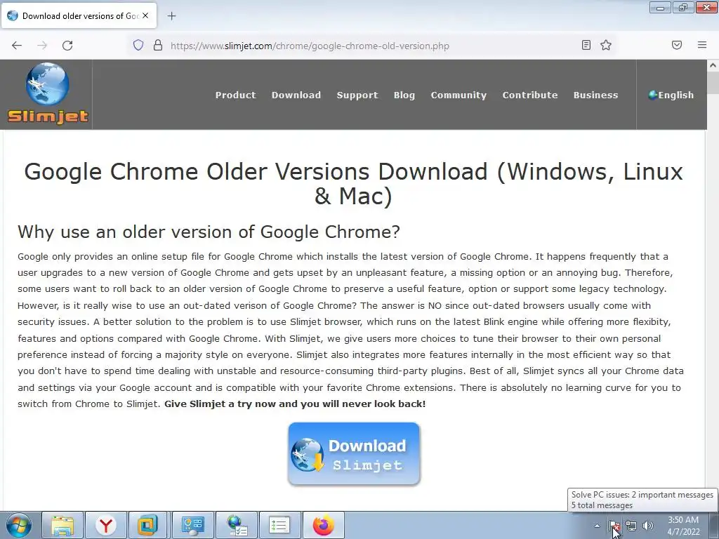Image resolution: width=719 pixels, height=539 pixels.
Task: Select the 'Download older versions' tab
Action: [79, 15]
